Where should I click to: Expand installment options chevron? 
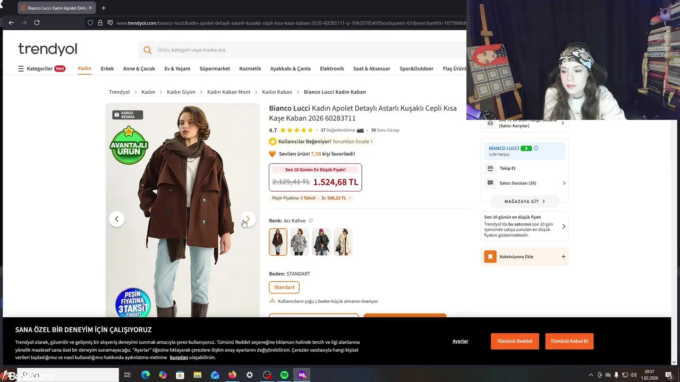click(x=349, y=198)
